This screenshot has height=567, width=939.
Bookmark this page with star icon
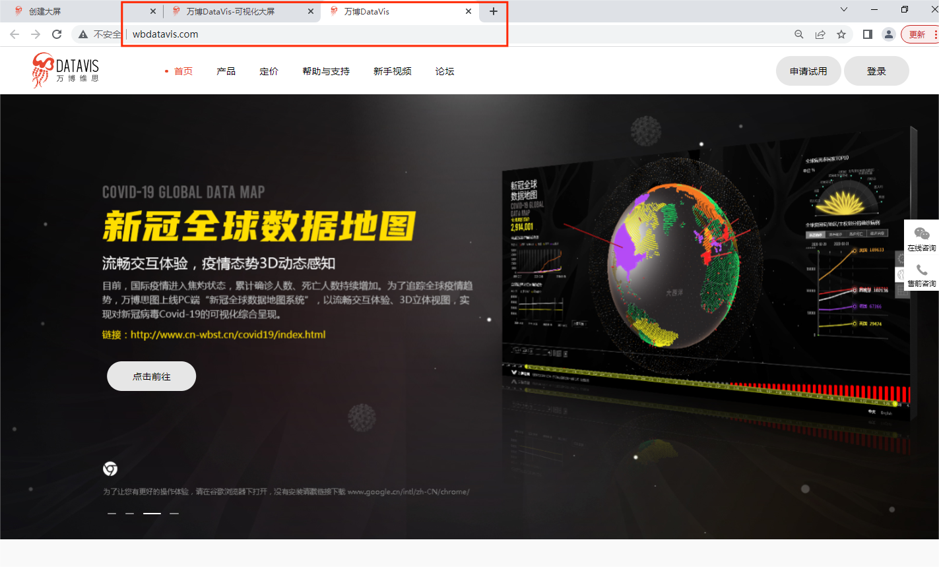841,34
